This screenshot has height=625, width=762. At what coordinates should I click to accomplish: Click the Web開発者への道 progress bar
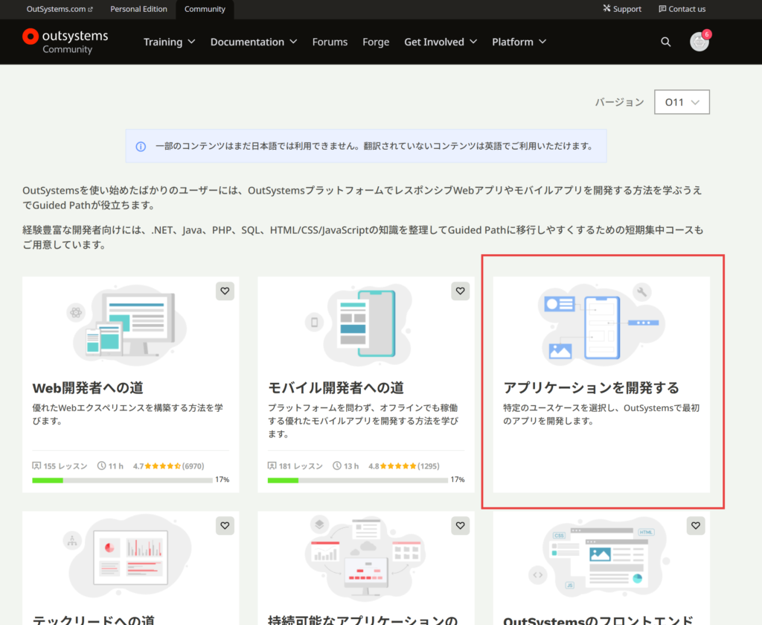(122, 480)
